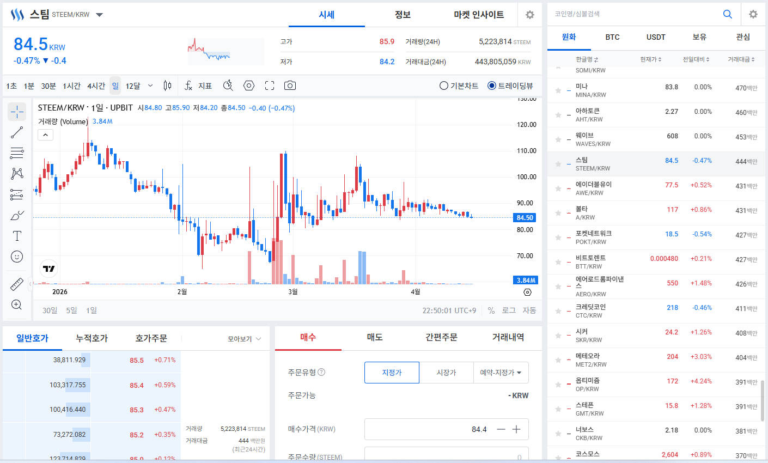Increase buy price with plus stepper
The width and height of the screenshot is (768, 463).
516,429
